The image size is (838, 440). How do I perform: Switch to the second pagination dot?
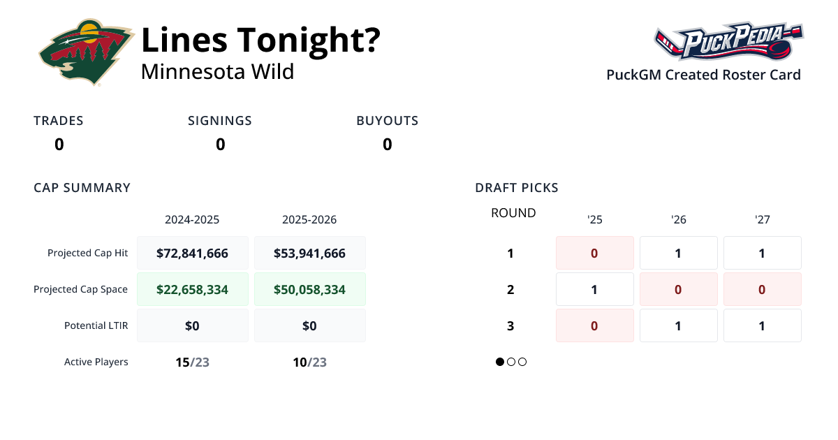(x=510, y=362)
